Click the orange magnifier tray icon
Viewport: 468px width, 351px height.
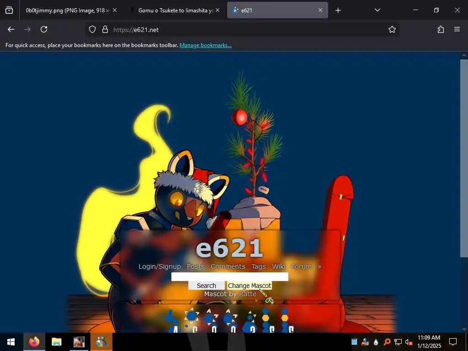point(387,342)
